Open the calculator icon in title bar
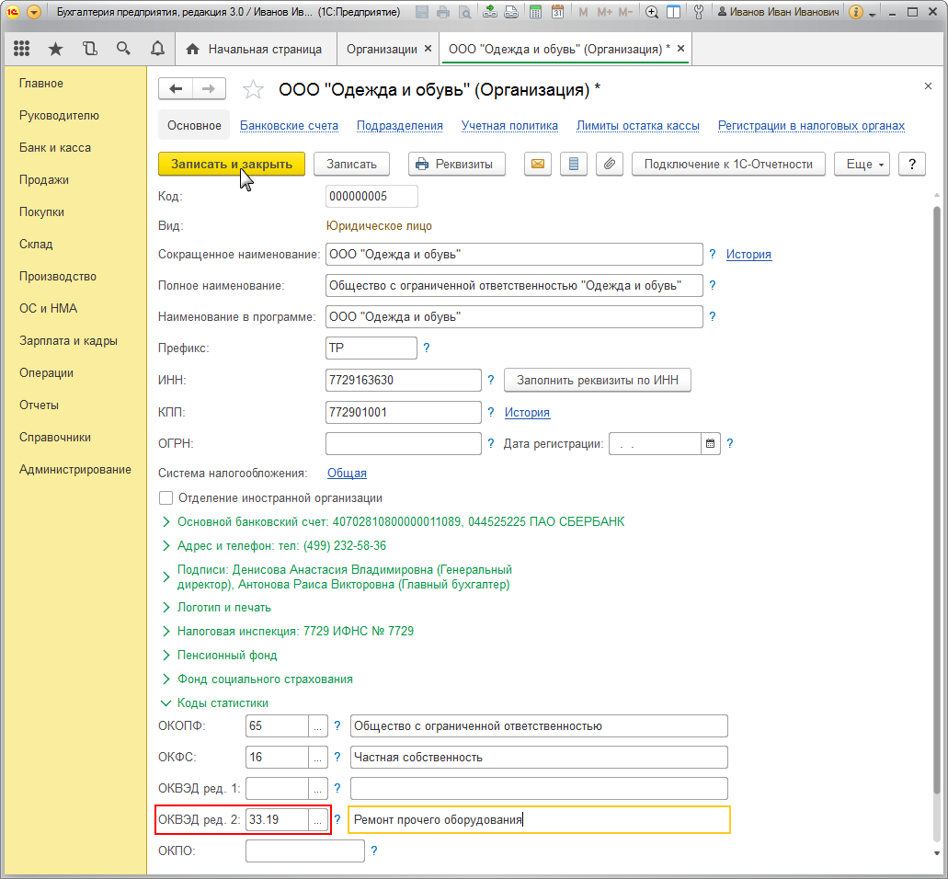948x879 pixels. pyautogui.click(x=535, y=12)
